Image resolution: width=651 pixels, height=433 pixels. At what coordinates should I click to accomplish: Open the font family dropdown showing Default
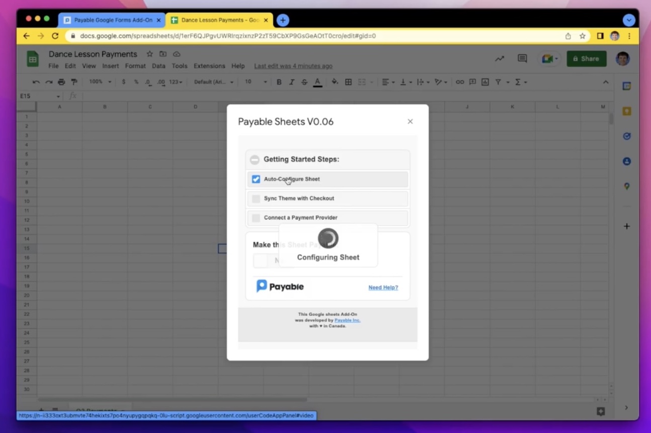[x=213, y=81]
